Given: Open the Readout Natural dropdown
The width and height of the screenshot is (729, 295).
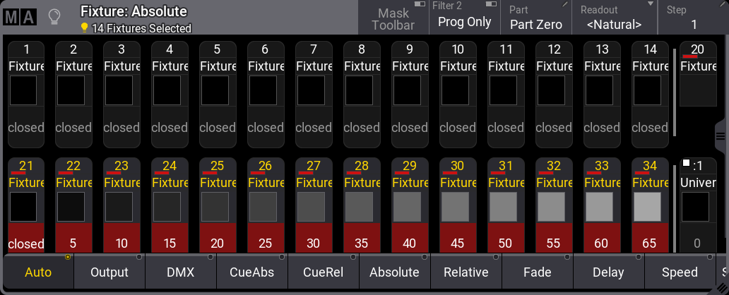Looking at the screenshot, I should click(613, 18).
